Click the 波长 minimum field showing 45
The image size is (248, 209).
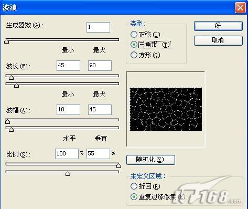[x=68, y=66]
